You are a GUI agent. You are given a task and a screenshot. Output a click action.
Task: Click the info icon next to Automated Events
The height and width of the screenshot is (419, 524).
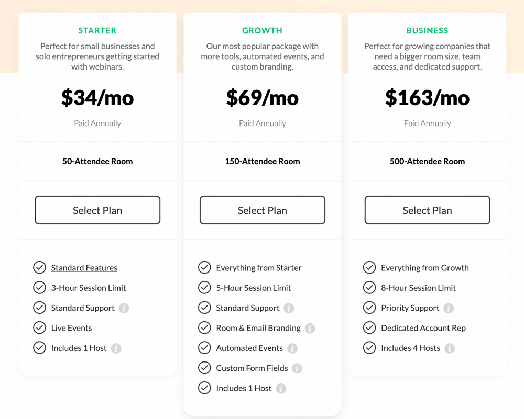pos(293,348)
